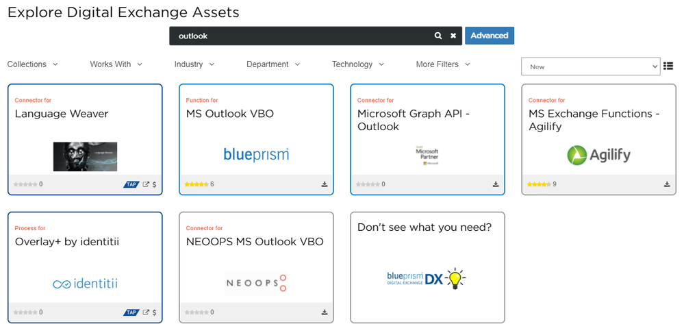Clear the outlook search text
Image resolution: width=684 pixels, height=324 pixels.
click(x=453, y=36)
